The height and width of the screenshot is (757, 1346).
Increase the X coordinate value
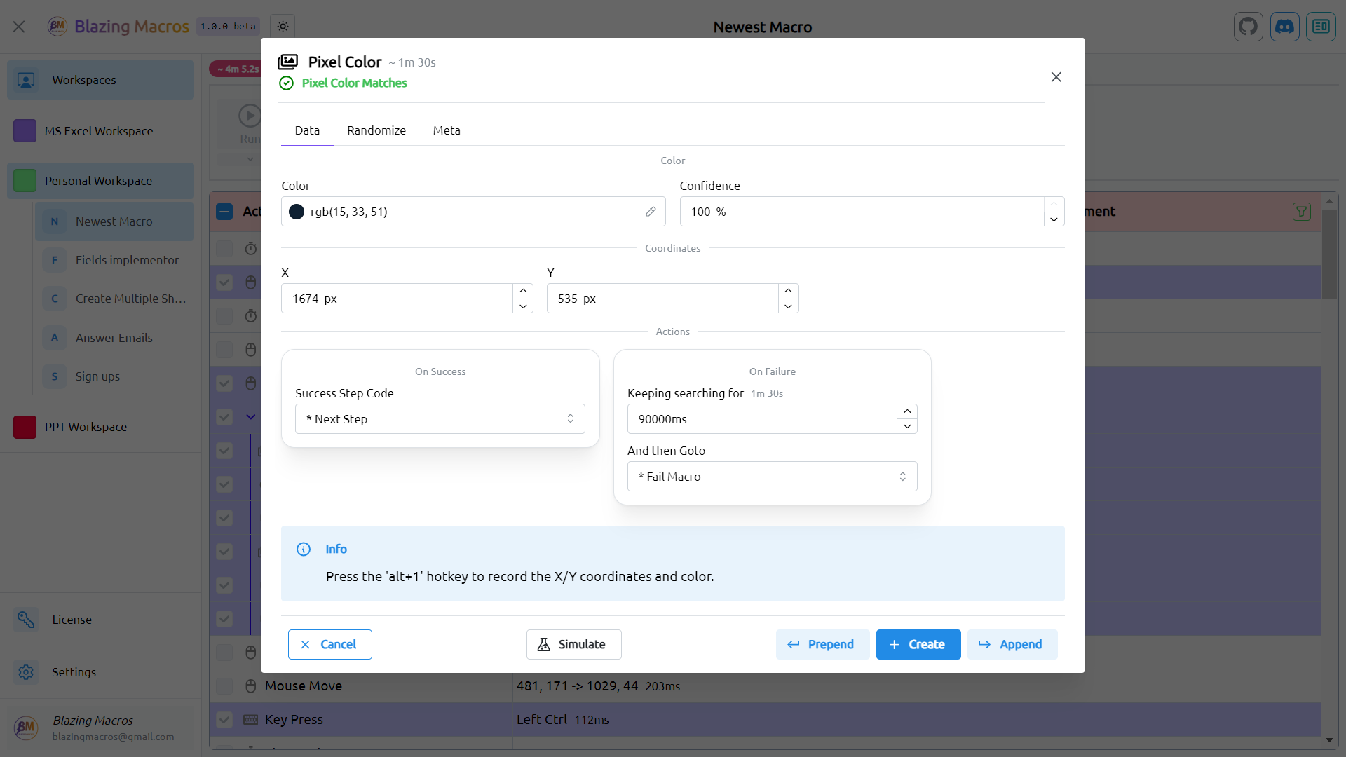pos(523,291)
